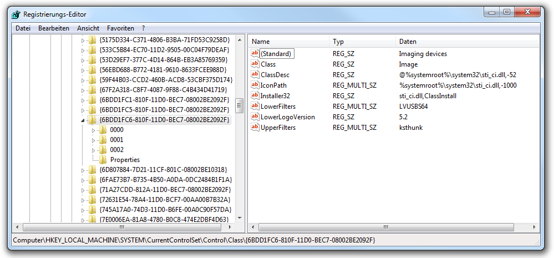Click folder icon of {533C5B84-EC70-11D2-9505-00C04F79DEAF}

click(92, 49)
